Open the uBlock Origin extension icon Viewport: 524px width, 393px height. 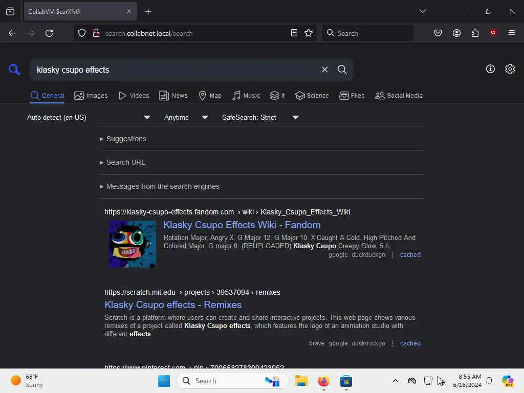[493, 33]
